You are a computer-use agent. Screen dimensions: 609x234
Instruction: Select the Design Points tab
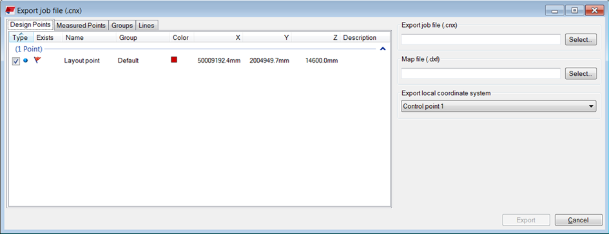(x=30, y=25)
